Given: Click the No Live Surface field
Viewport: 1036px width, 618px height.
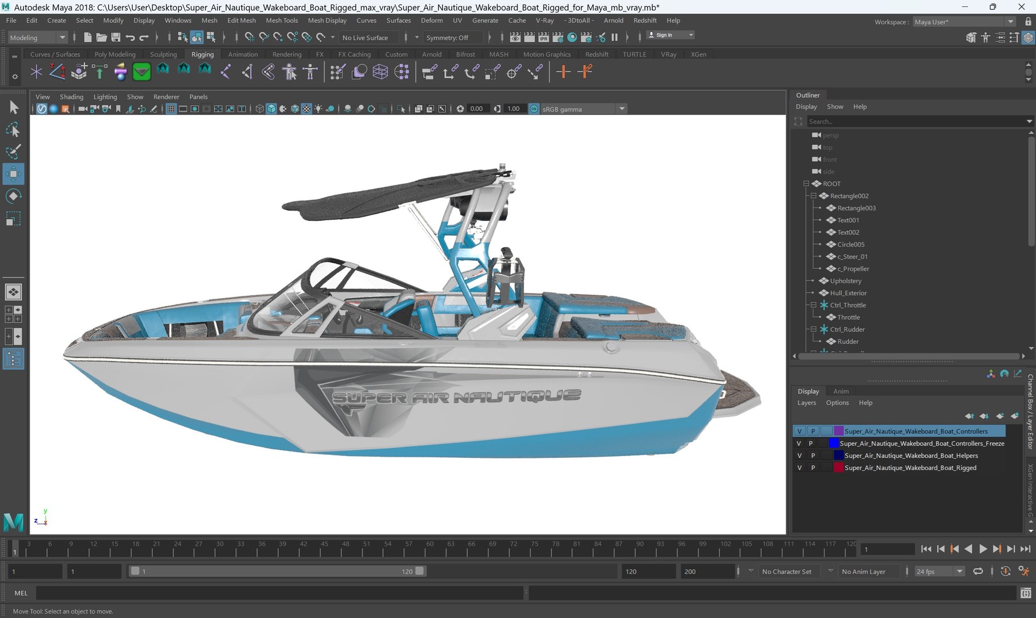Looking at the screenshot, I should point(370,38).
